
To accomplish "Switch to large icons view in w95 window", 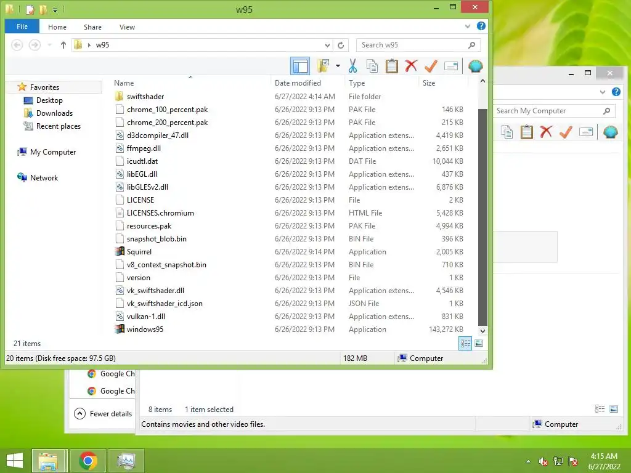I will point(479,344).
